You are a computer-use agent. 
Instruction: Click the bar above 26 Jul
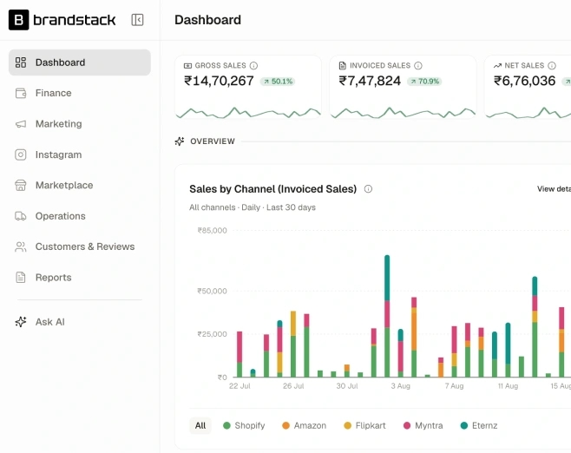pyautogui.click(x=293, y=345)
